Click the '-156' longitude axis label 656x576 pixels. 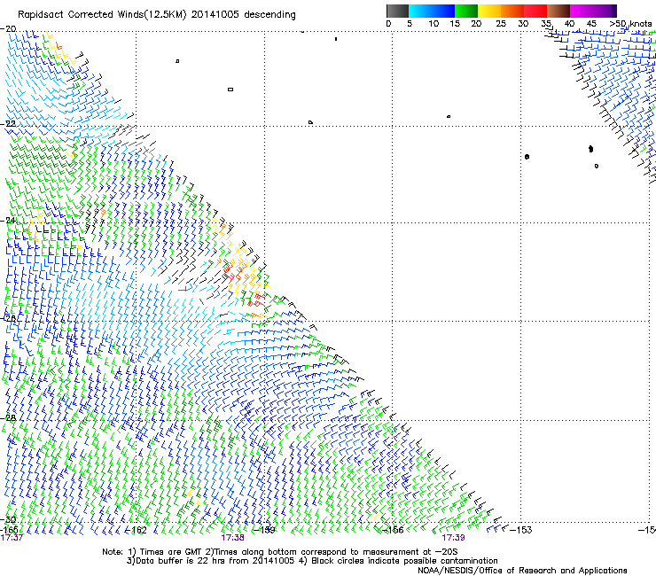click(394, 530)
